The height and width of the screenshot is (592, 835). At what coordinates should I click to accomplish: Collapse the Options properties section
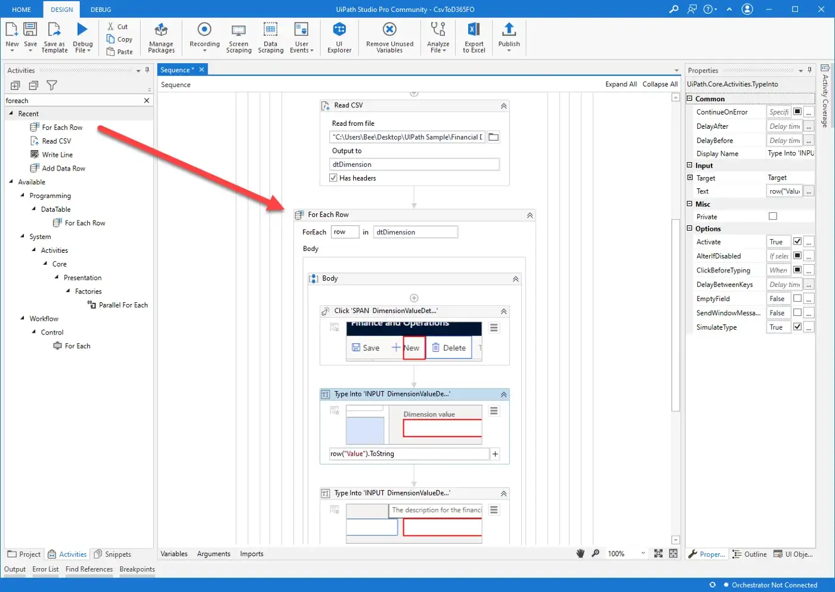point(689,228)
